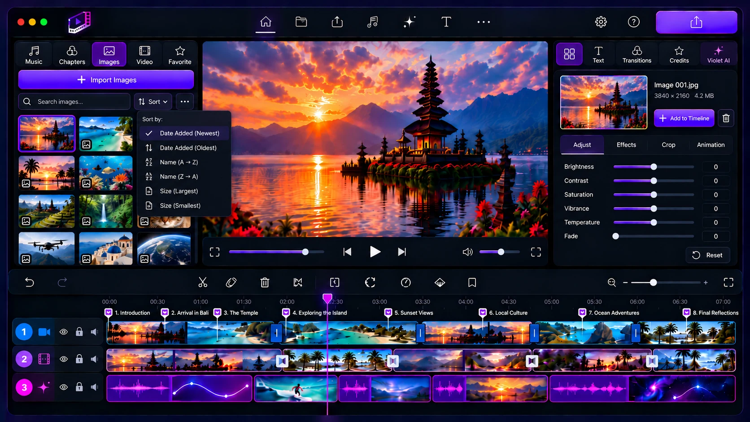Reset the adjustment values

click(x=707, y=255)
